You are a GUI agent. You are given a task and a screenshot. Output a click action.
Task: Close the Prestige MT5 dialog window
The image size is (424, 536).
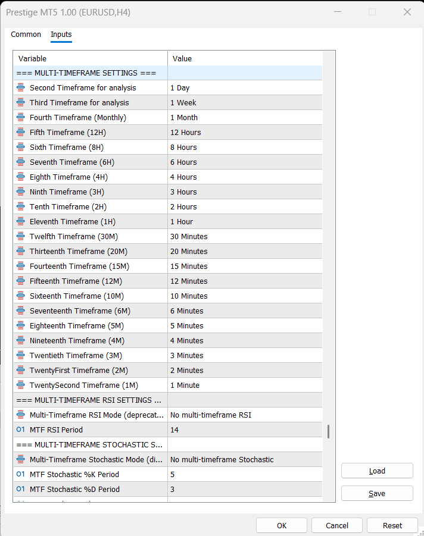pyautogui.click(x=407, y=12)
